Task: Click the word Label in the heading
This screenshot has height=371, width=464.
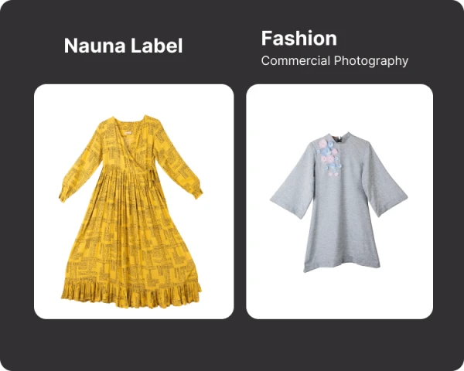Action: [156, 46]
